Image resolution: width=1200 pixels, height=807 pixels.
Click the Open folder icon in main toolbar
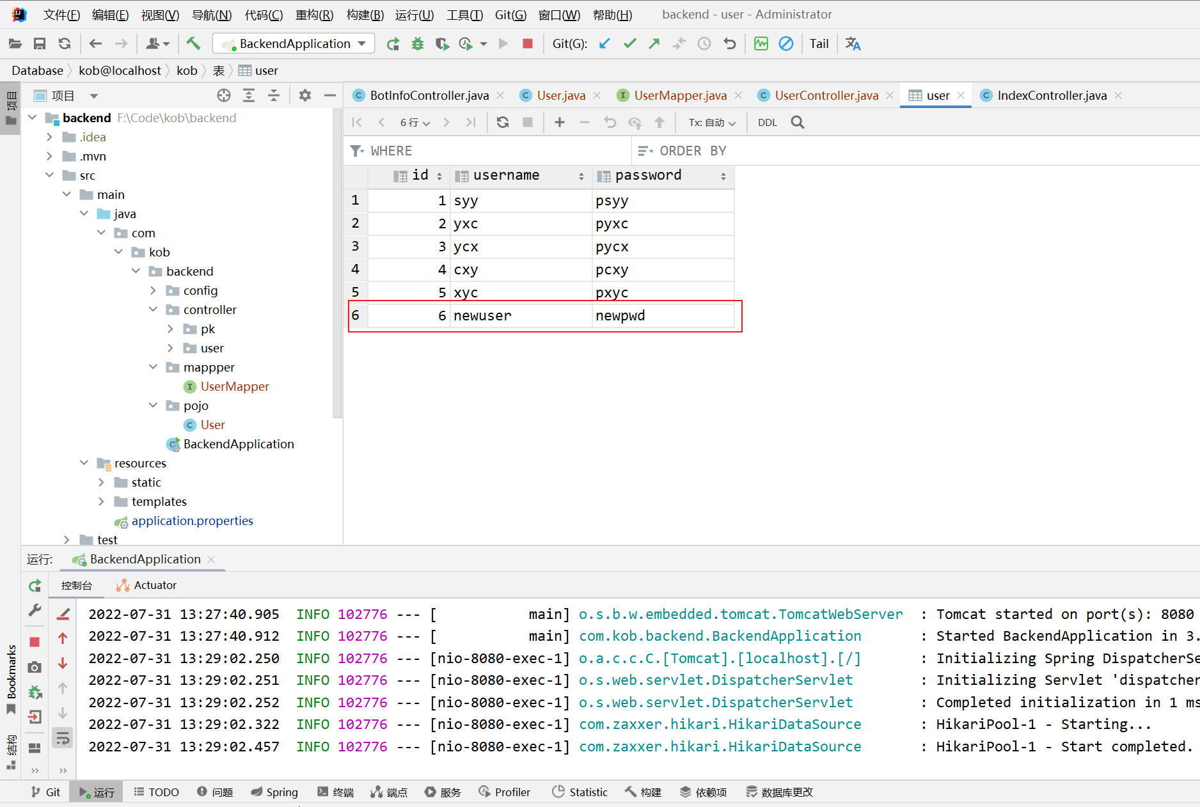pos(15,43)
